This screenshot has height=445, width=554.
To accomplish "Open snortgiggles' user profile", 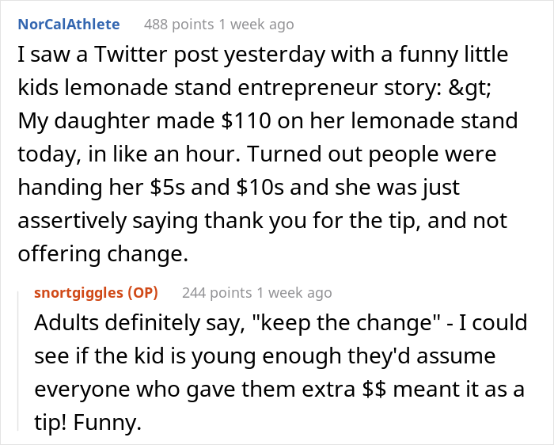I will tap(78, 293).
